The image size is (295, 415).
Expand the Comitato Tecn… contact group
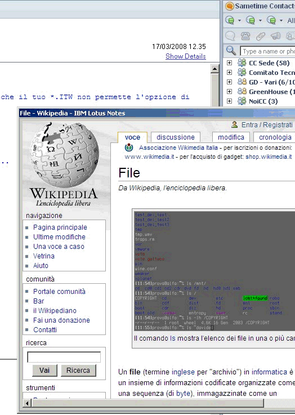[229, 72]
